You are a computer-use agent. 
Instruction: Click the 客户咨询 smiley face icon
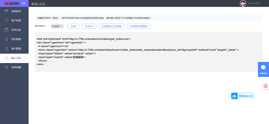6,20
